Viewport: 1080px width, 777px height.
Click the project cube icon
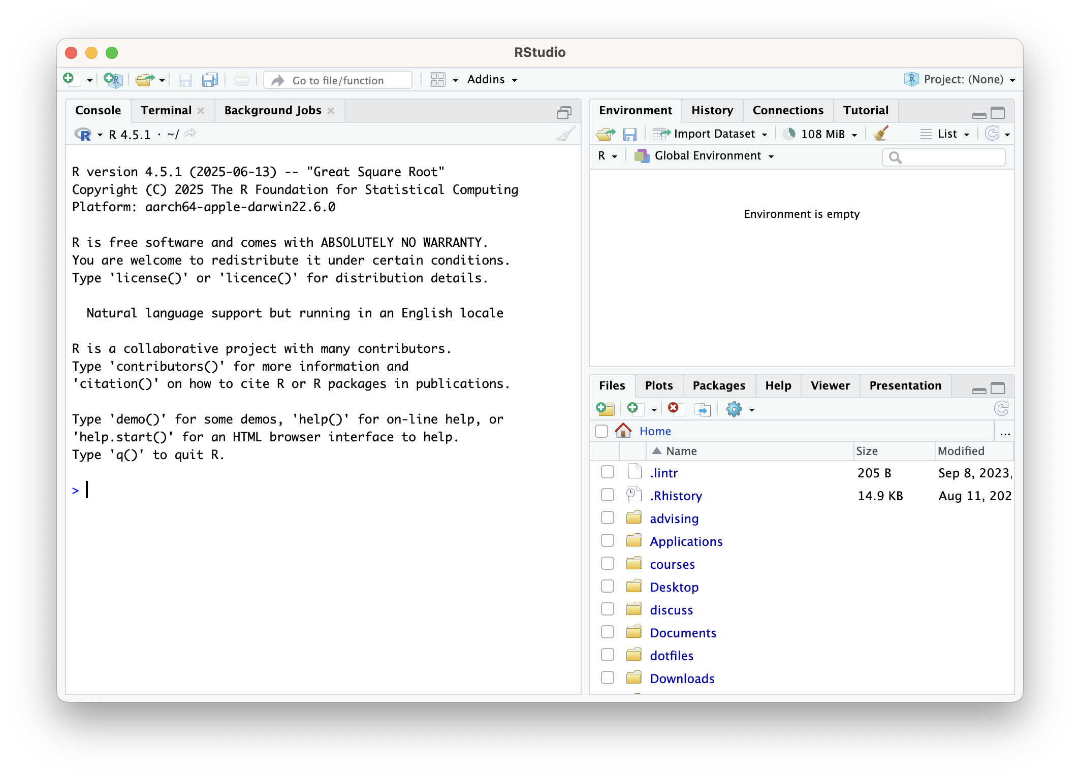pos(911,79)
